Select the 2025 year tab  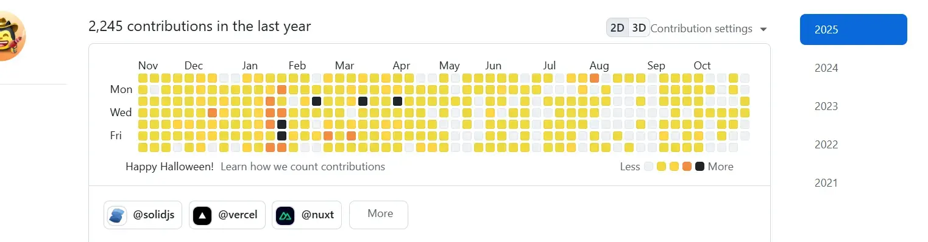[x=853, y=29]
